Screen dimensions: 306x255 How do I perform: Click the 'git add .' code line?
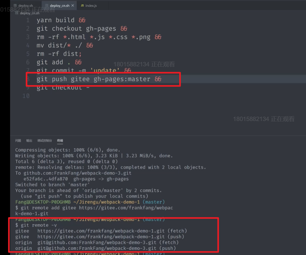coord(59,62)
